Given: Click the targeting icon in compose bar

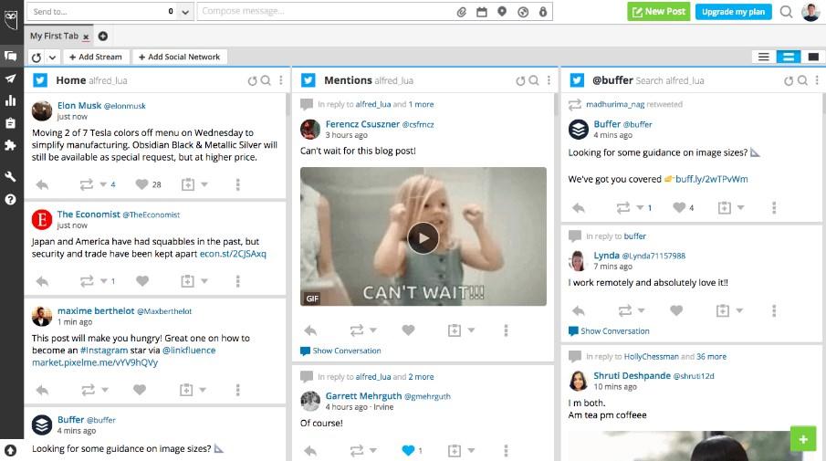Looking at the screenshot, I should pos(523,12).
